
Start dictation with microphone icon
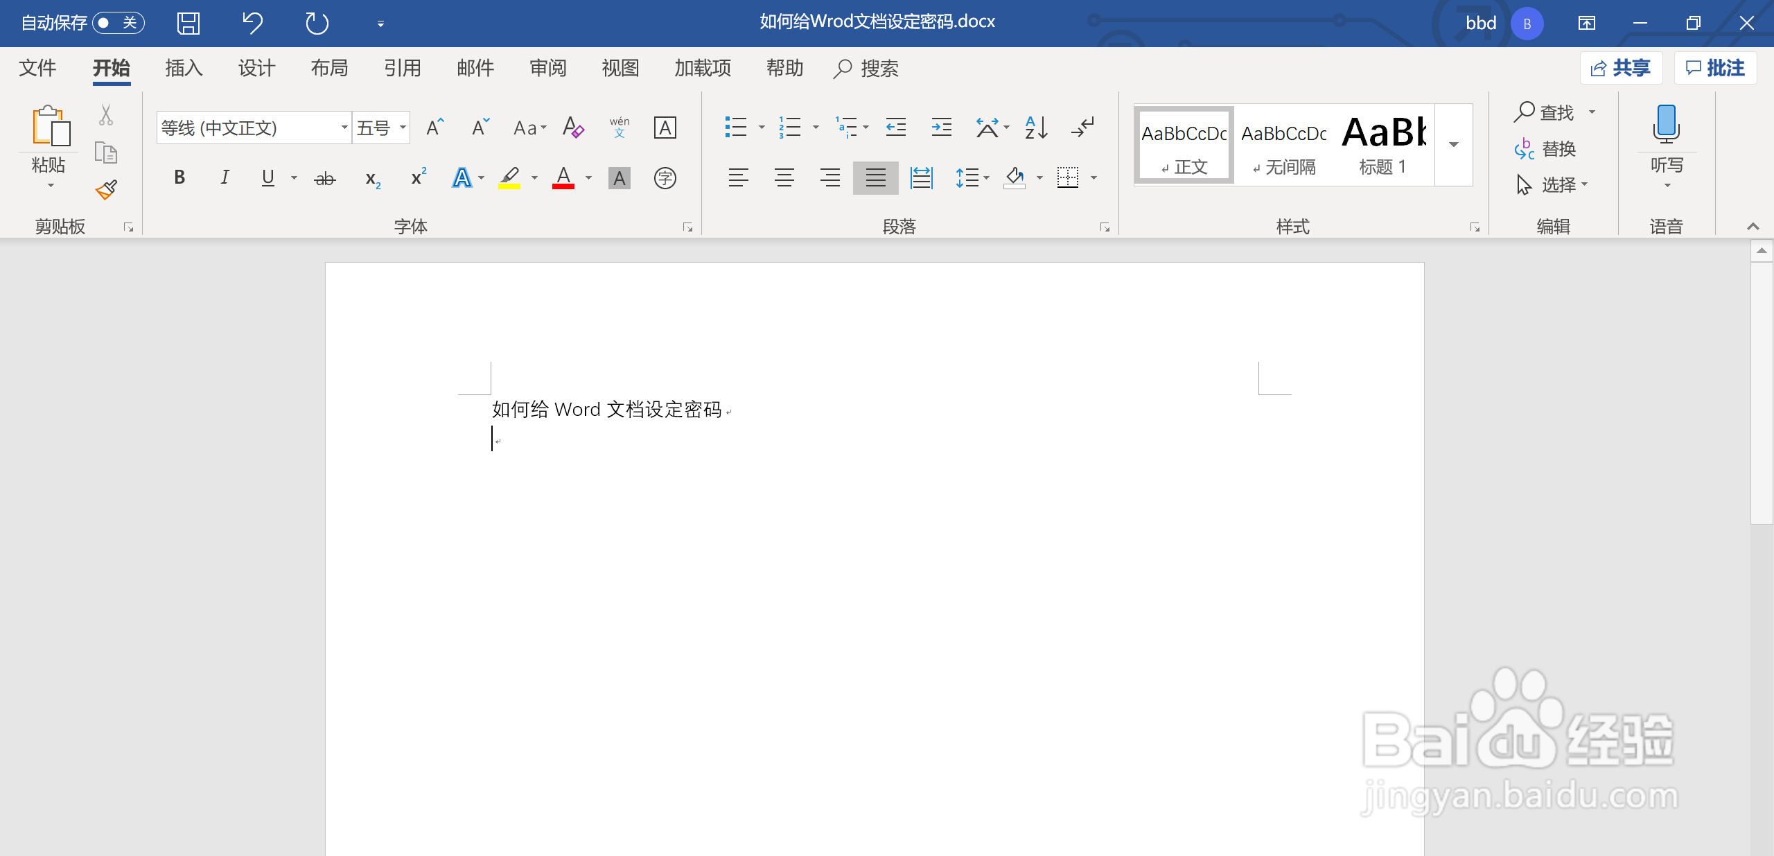click(1667, 125)
